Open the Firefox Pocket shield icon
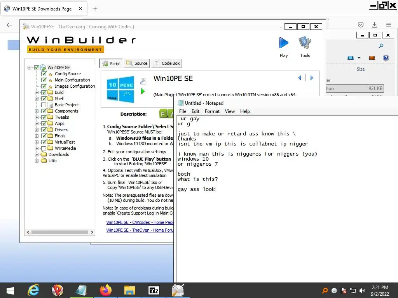The image size is (398, 298). click(x=360, y=24)
